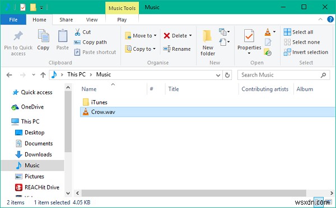
Task: Click the sidebar scroll up arrow
Action: pyautogui.click(x=68, y=87)
